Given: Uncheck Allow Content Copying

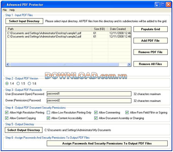Looking at the screenshot, I should pyautogui.click(x=7, y=118).
